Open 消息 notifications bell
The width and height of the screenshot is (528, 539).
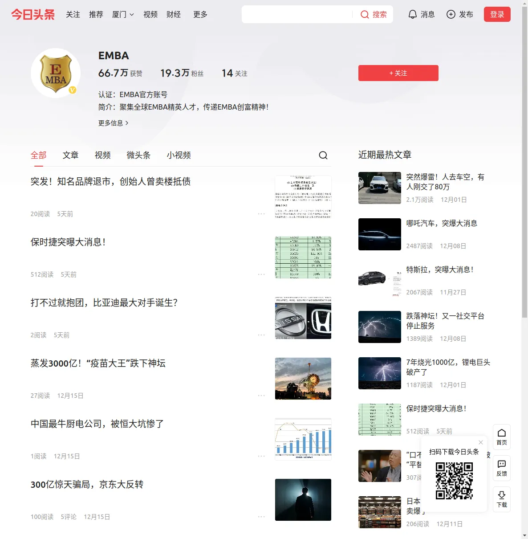(x=413, y=14)
